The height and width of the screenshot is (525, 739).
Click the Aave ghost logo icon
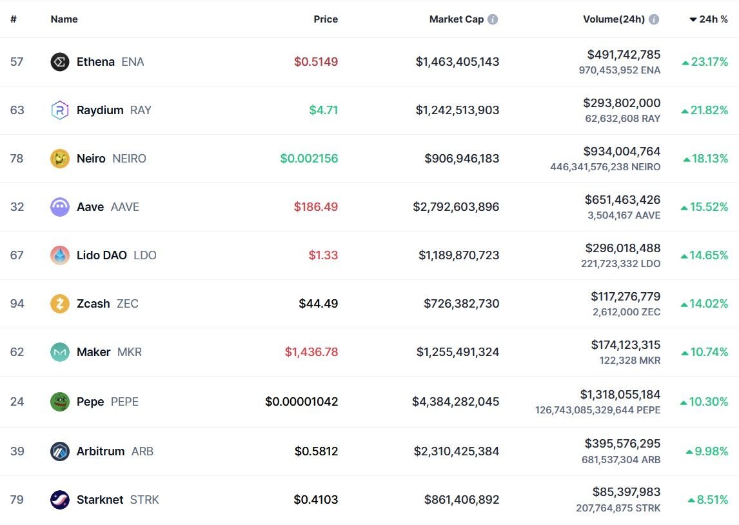coord(60,207)
